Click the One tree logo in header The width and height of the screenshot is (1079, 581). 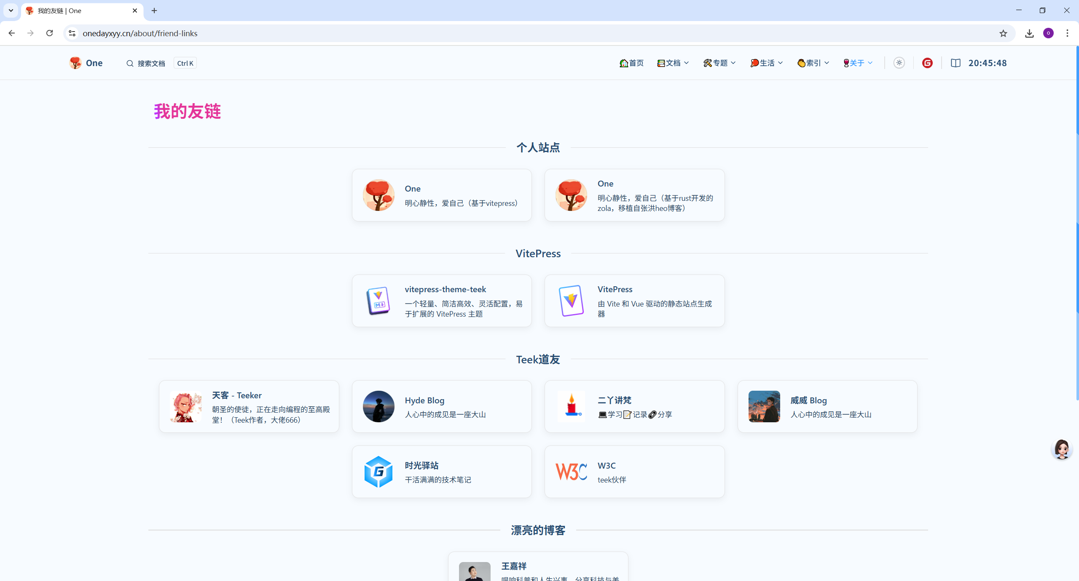click(x=76, y=63)
